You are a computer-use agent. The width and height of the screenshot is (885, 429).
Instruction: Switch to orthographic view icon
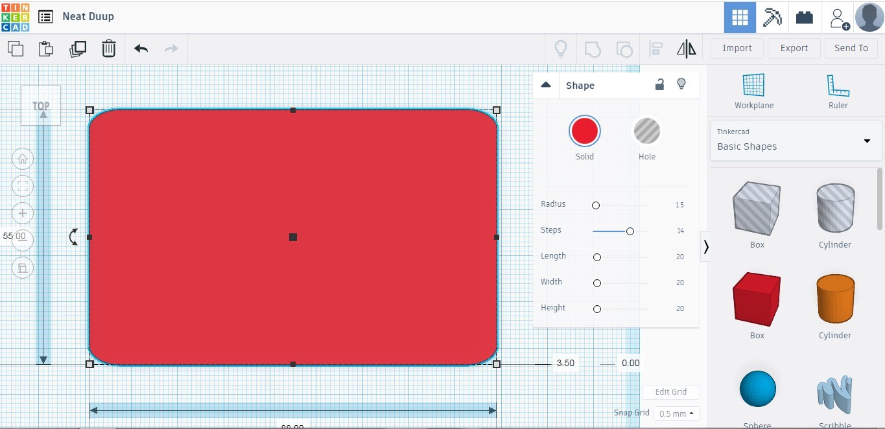(x=23, y=268)
